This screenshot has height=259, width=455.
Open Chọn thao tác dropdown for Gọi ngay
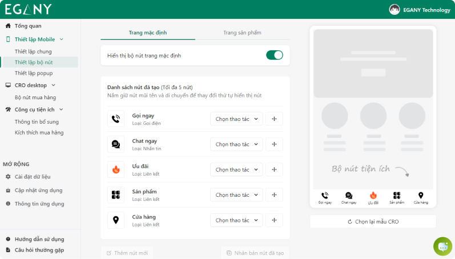[236, 119]
